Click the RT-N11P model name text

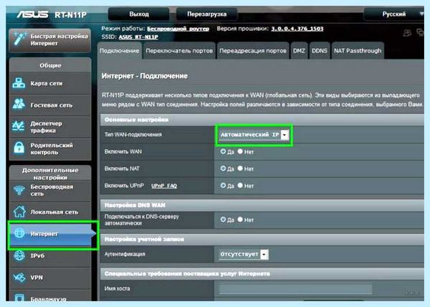point(71,14)
